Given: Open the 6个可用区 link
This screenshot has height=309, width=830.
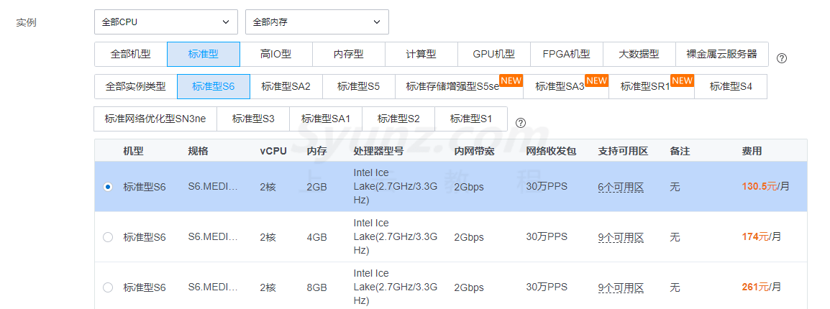Looking at the screenshot, I should click(620, 187).
